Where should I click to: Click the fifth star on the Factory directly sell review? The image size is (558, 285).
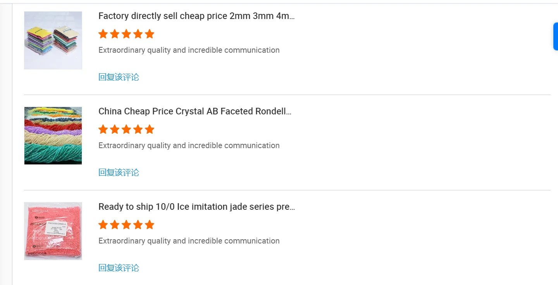tap(150, 34)
